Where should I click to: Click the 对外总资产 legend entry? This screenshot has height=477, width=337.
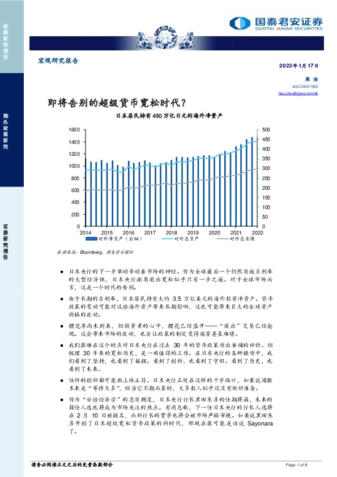180,239
